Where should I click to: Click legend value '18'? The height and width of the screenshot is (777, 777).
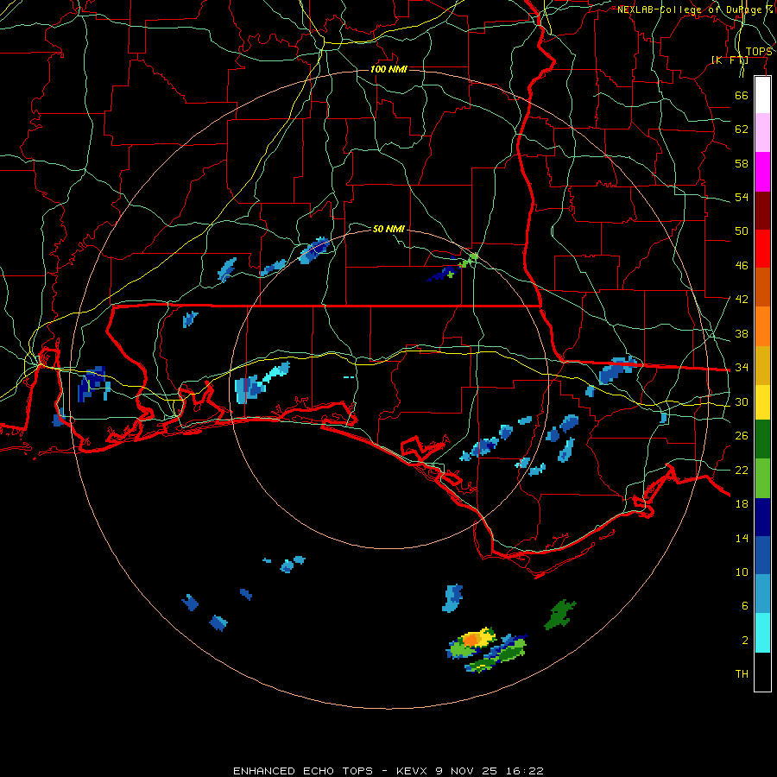point(742,504)
